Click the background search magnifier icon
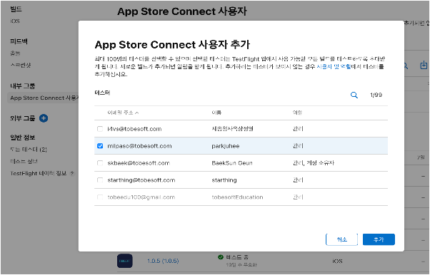Viewport: 430px width, 275px height. 405,66
